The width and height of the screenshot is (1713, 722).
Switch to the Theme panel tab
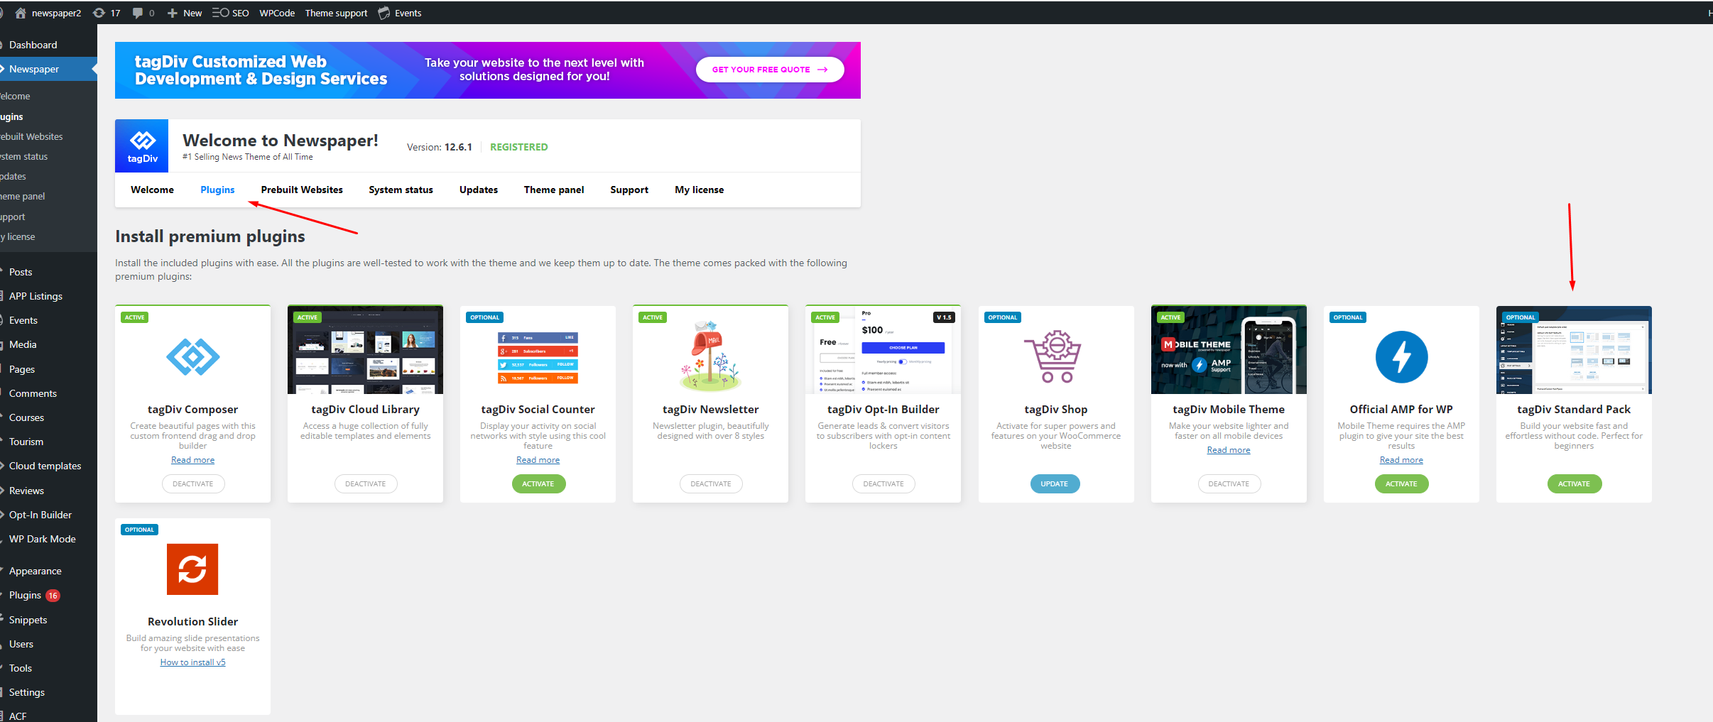click(554, 190)
